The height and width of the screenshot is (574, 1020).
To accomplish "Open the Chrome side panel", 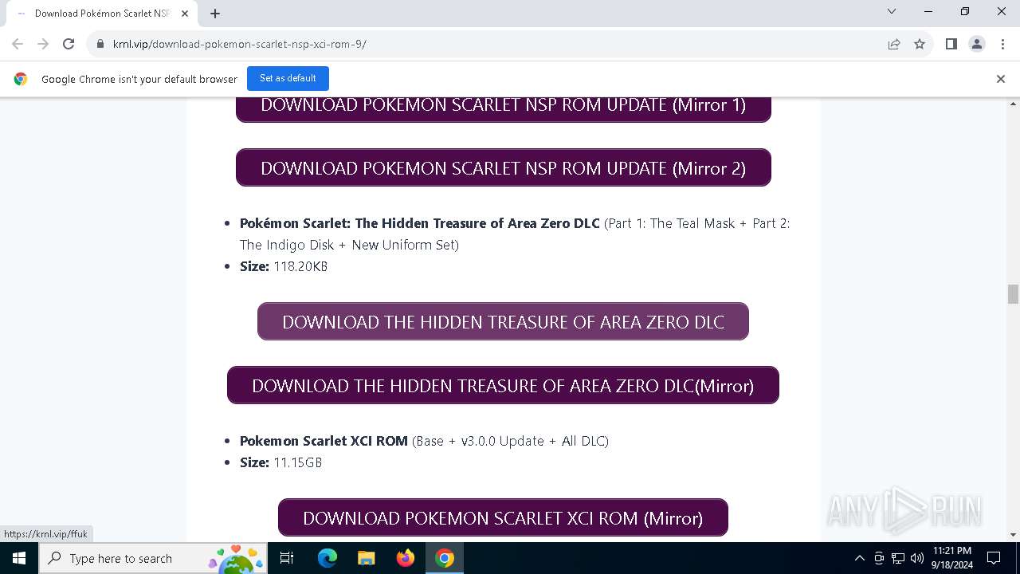I will pos(951,44).
